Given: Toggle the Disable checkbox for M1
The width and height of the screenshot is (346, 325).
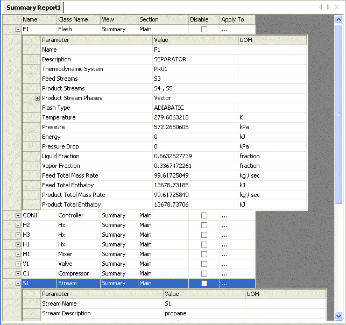Looking at the screenshot, I should coord(204,255).
